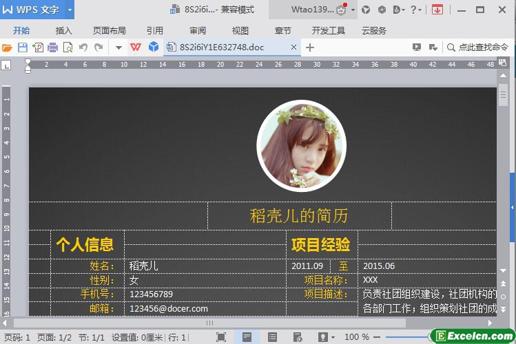Expand the help question mark dropdown
Viewport: 516px width, 344px height.
click(420, 10)
